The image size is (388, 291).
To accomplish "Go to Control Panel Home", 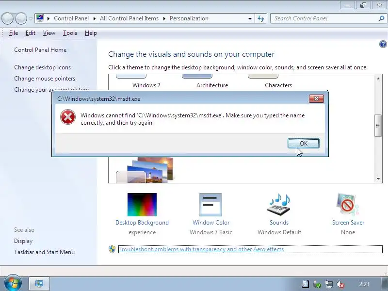I will click(40, 50).
